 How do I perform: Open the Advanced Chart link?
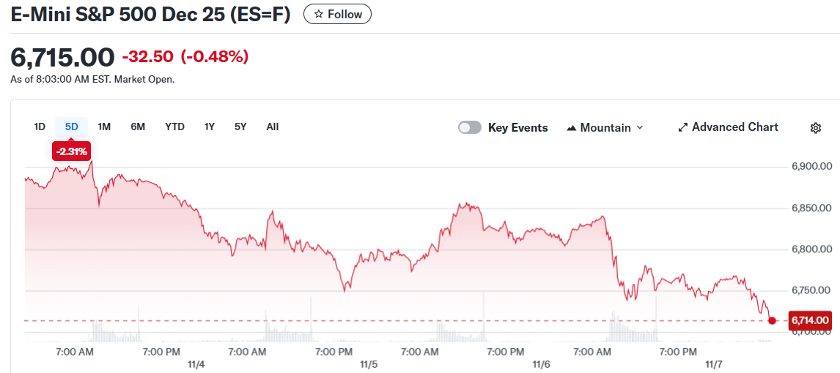[734, 127]
